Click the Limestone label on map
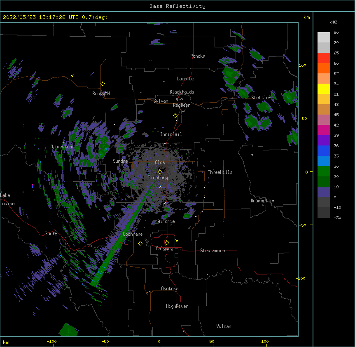 click(63, 147)
